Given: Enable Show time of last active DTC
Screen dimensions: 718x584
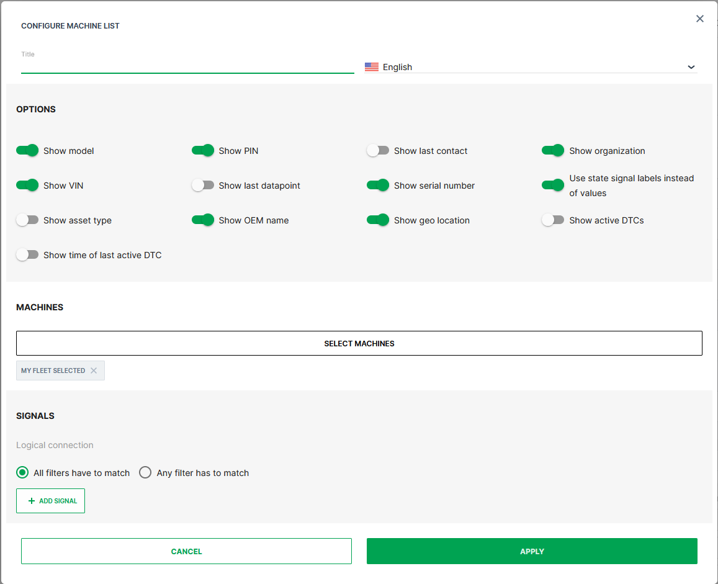Looking at the screenshot, I should tap(27, 254).
